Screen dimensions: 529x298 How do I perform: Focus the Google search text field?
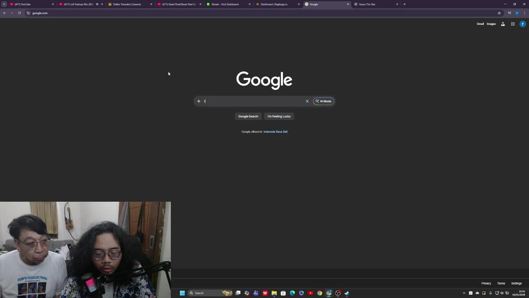(x=253, y=101)
